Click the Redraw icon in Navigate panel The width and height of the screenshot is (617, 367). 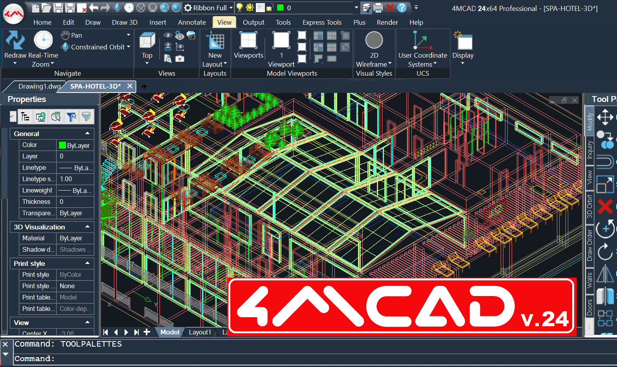pos(15,41)
